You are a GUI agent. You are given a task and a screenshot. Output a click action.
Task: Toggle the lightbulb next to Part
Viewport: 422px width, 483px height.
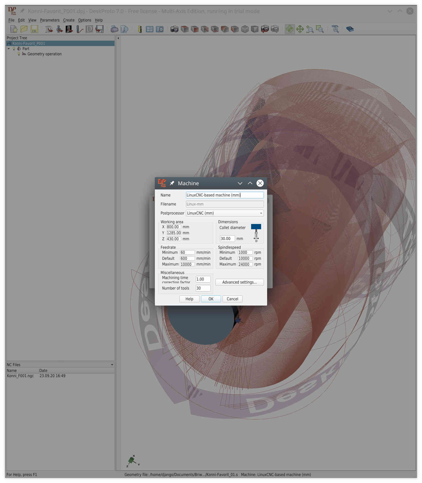click(x=14, y=49)
